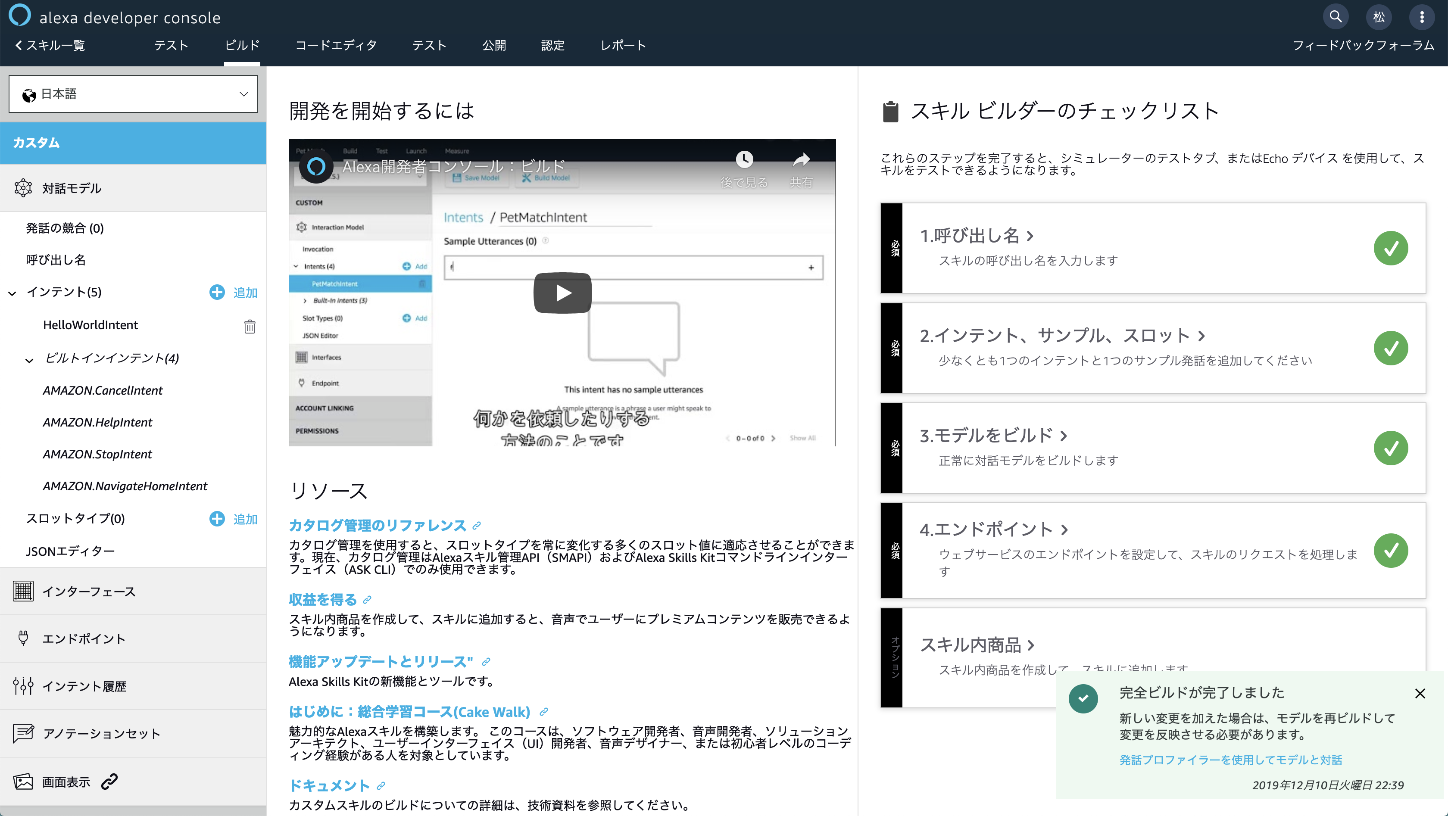The image size is (1448, 816).
Task: Click the share arrow icon on video
Action: click(801, 159)
